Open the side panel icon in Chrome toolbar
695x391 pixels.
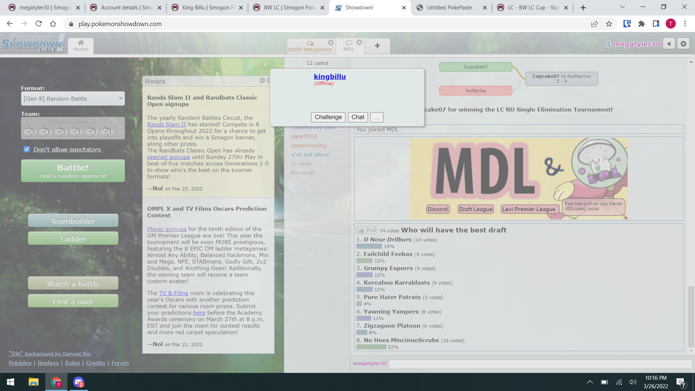click(x=656, y=24)
